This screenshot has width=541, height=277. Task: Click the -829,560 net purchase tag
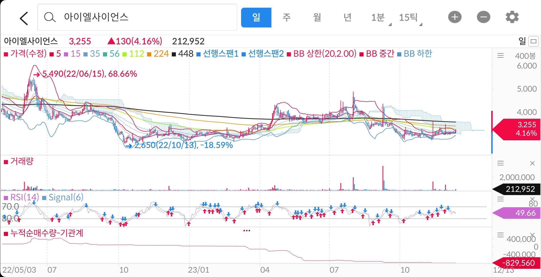(x=516, y=263)
